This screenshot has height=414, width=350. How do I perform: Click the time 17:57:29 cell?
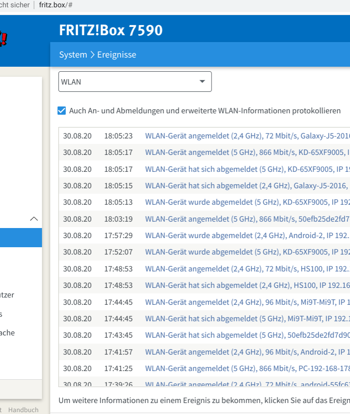pyautogui.click(x=118, y=235)
